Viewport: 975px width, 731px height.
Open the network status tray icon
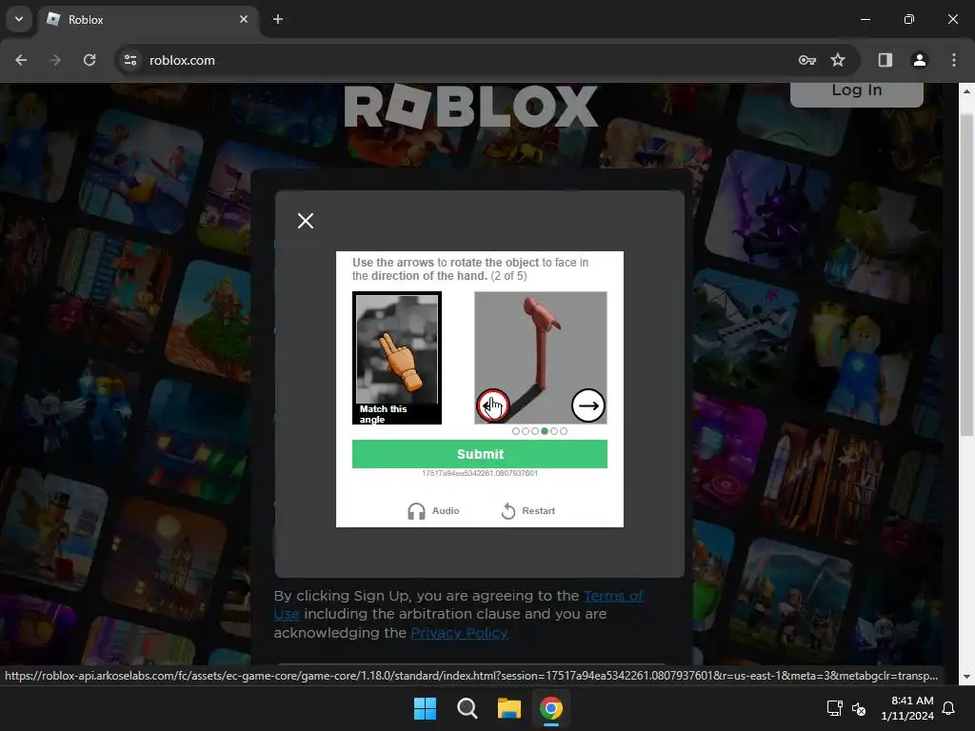tap(834, 708)
